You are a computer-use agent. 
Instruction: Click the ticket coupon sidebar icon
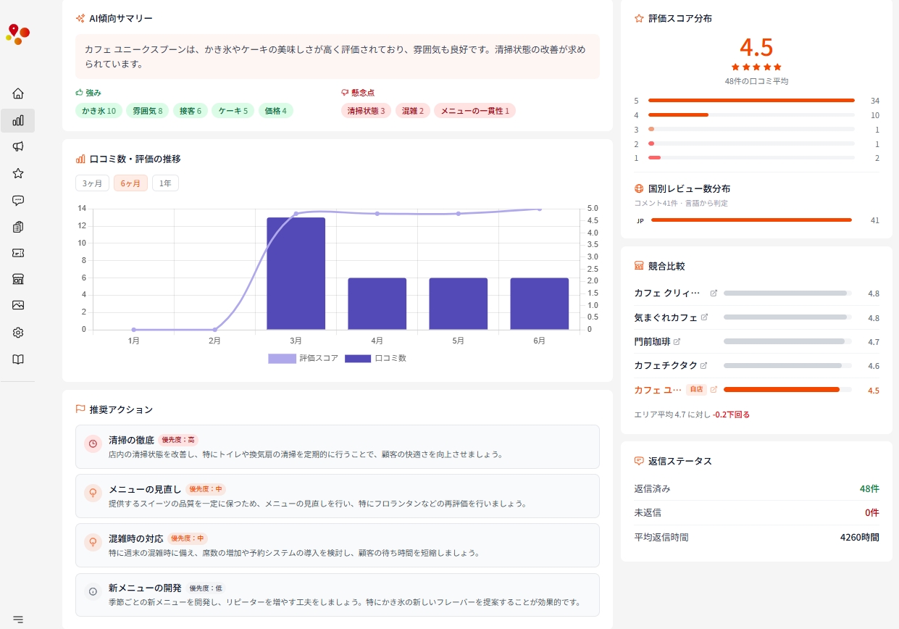coord(18,253)
